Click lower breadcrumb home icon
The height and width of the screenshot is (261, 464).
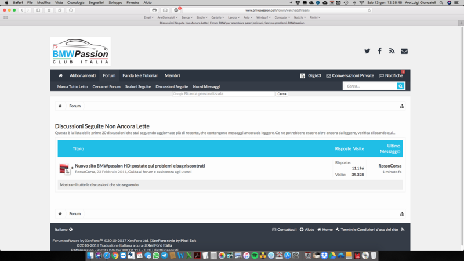60,213
